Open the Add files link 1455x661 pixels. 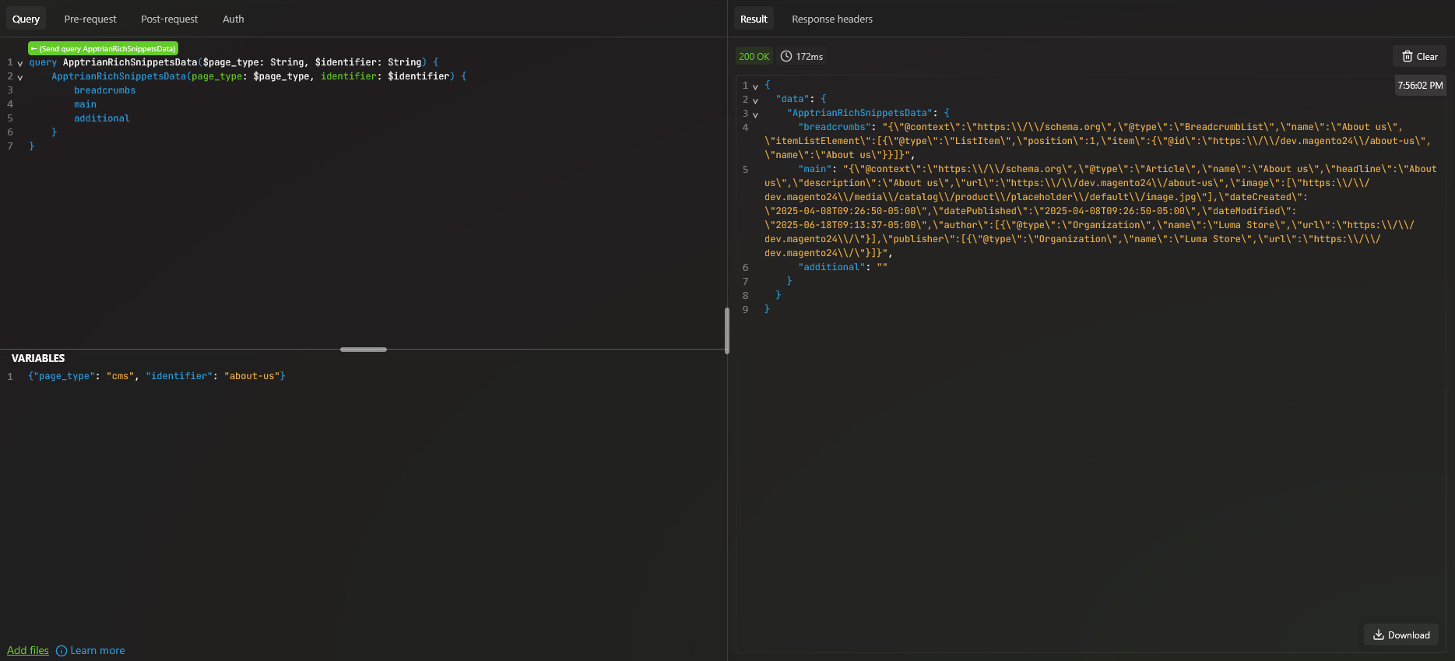[x=28, y=650]
